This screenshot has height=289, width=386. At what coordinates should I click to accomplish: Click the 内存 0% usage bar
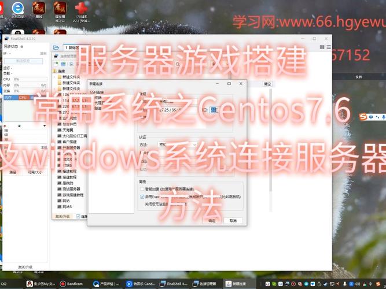click(x=30, y=85)
